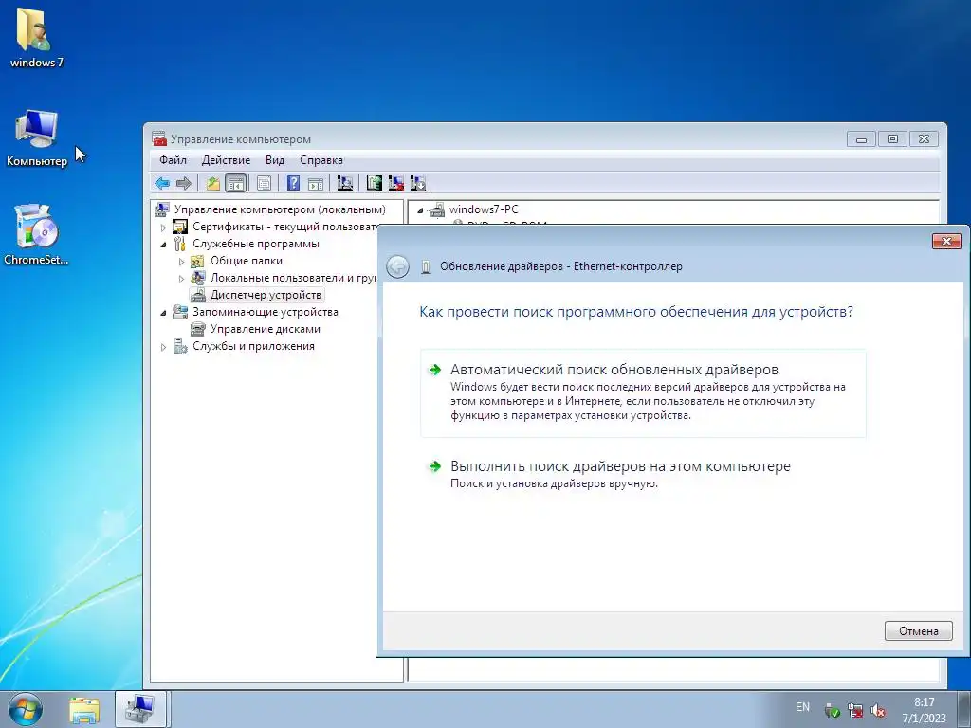The image size is (971, 728).
Task: Collapse the windows7-PC device tree node
Action: pos(420,210)
